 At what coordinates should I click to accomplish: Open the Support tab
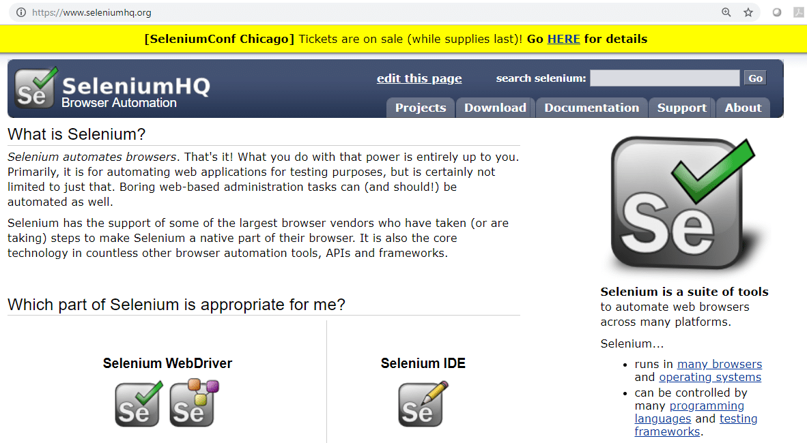click(x=681, y=108)
